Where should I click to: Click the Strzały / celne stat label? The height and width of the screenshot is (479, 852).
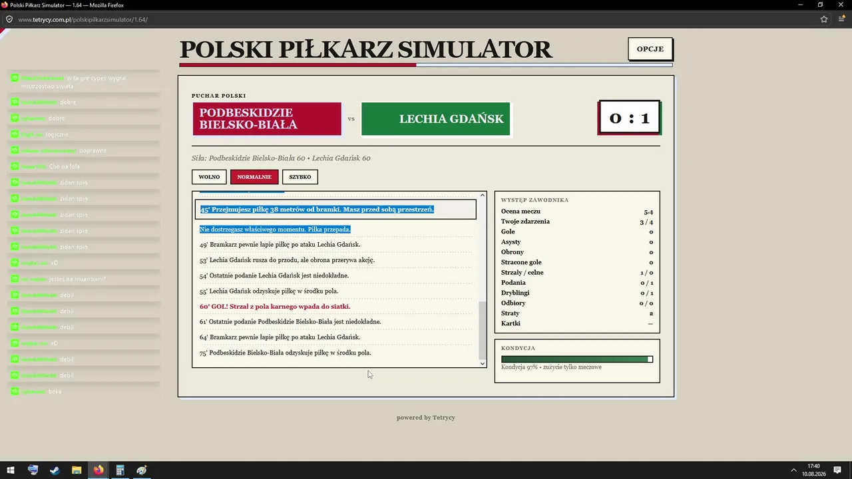[x=523, y=272]
